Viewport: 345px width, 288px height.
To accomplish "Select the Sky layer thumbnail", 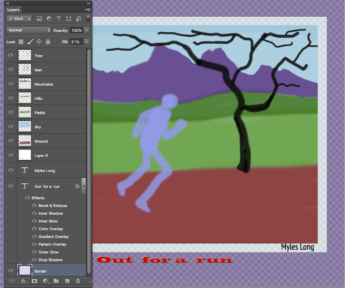I will 25,127.
